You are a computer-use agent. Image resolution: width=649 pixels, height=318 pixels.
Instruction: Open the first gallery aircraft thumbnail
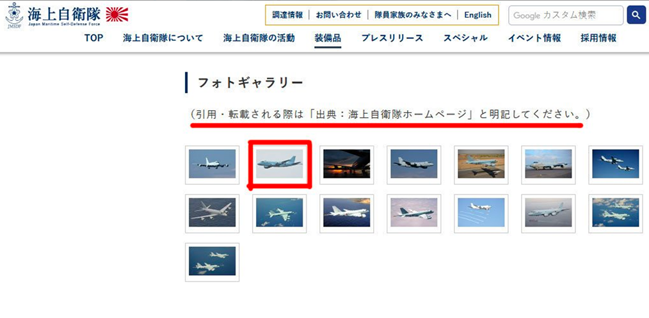pyautogui.click(x=212, y=164)
